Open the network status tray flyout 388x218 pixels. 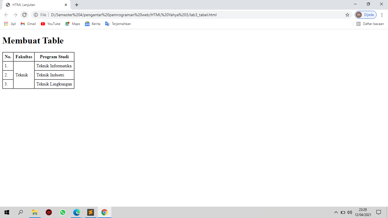tap(343, 212)
